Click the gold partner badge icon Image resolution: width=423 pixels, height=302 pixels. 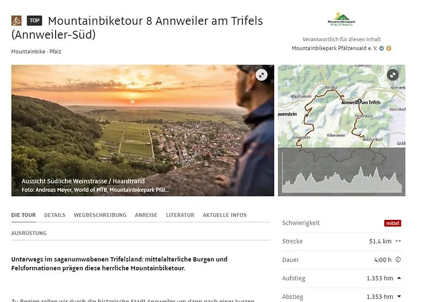[x=389, y=48]
